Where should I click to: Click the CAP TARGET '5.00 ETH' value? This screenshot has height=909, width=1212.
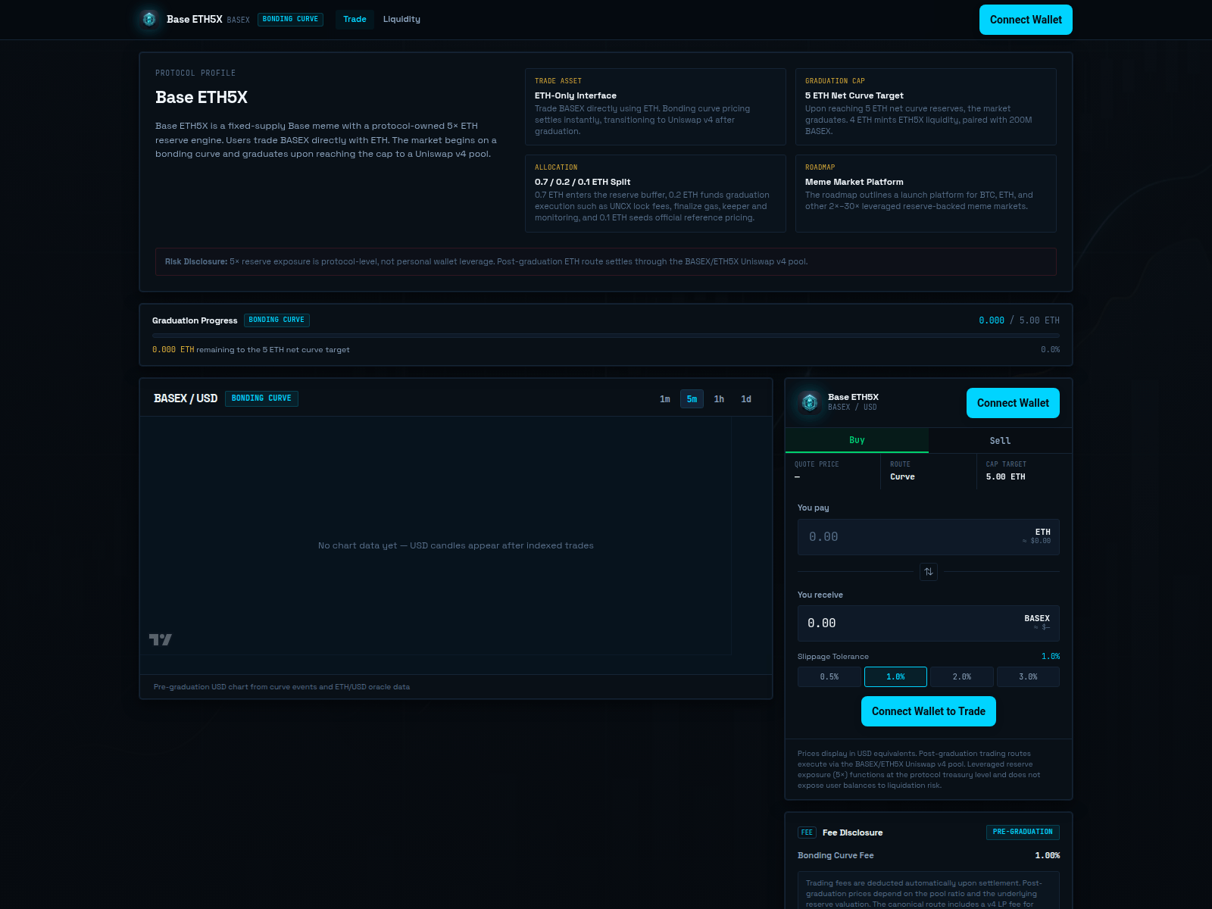pos(1005,476)
